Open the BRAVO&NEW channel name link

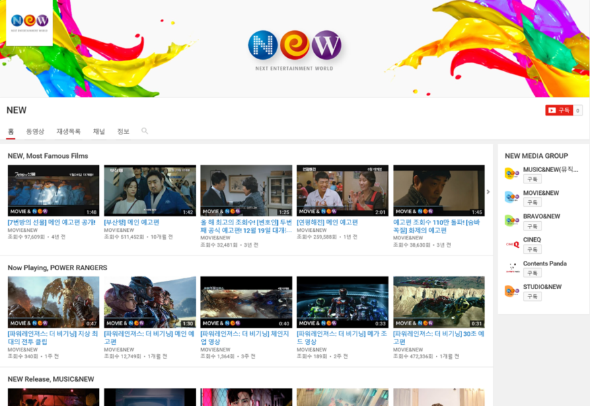tap(542, 216)
